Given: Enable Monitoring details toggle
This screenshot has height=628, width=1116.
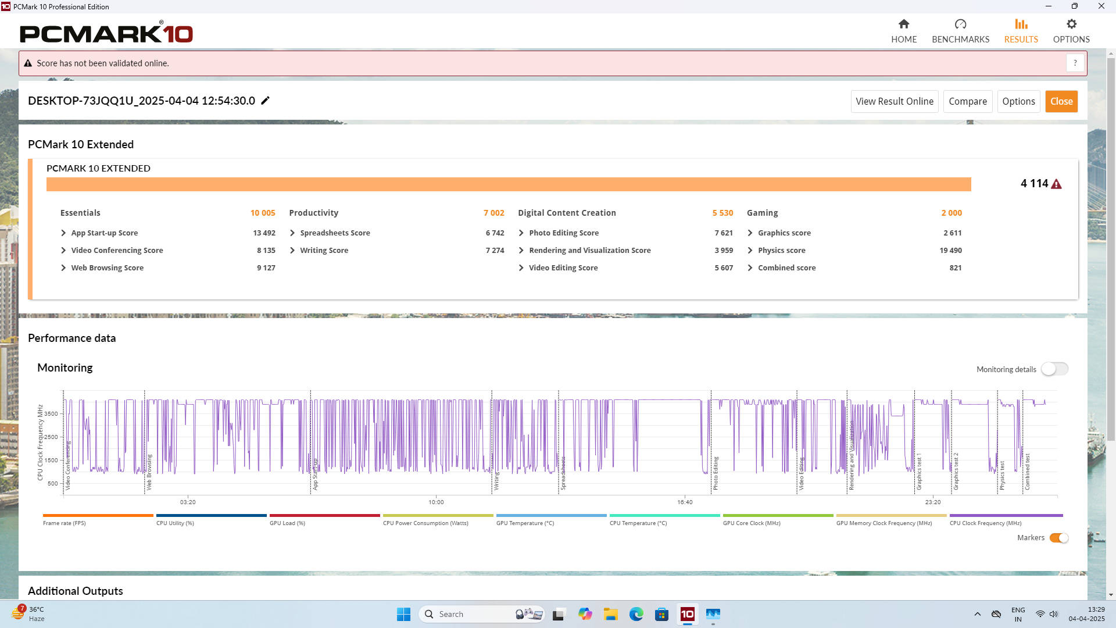Looking at the screenshot, I should (1054, 369).
